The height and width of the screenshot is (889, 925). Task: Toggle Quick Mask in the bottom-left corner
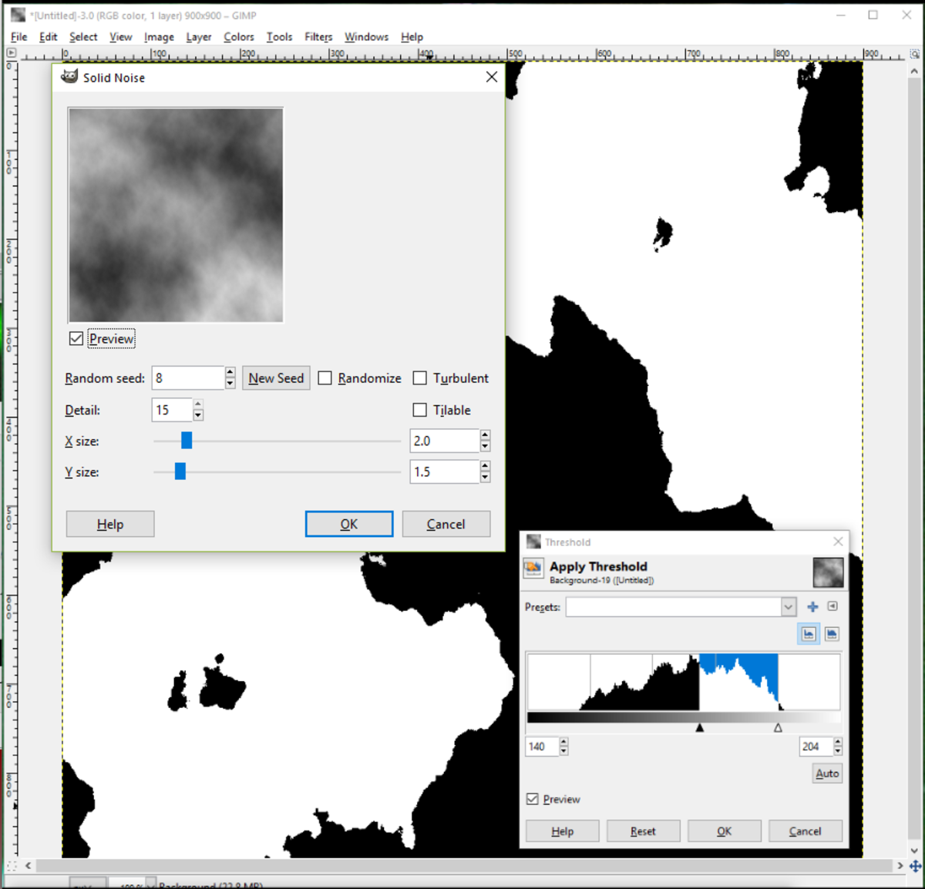coord(11,865)
